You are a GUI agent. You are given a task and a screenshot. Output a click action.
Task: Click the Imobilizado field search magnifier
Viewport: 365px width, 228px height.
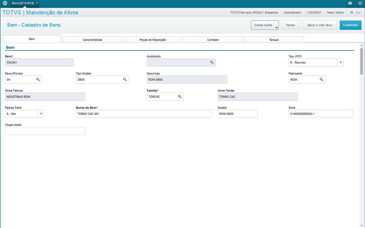[212, 62]
